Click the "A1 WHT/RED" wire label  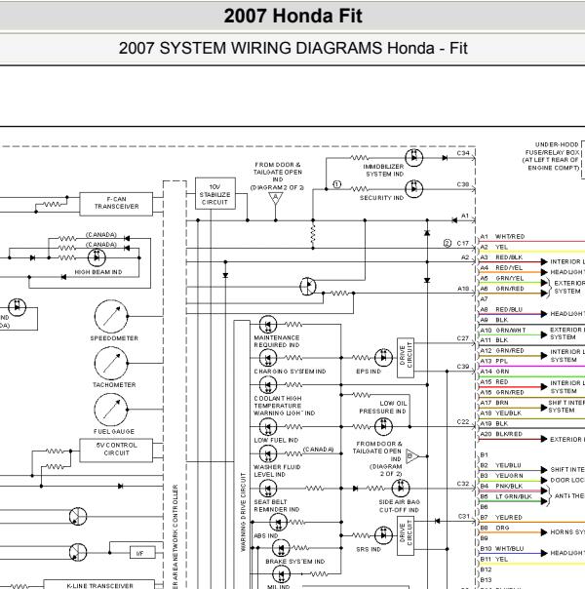click(502, 236)
